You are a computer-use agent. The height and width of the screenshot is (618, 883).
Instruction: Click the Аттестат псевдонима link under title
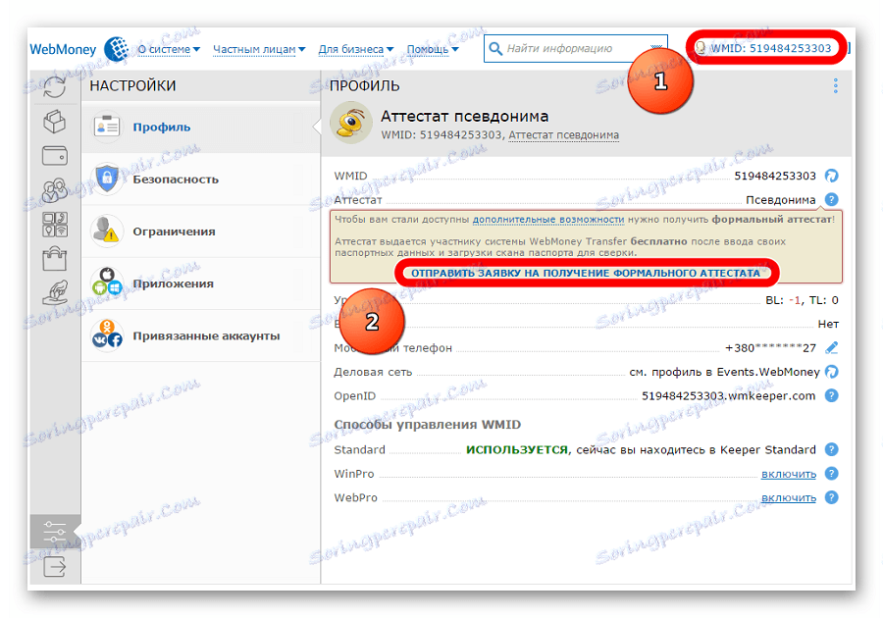(564, 135)
